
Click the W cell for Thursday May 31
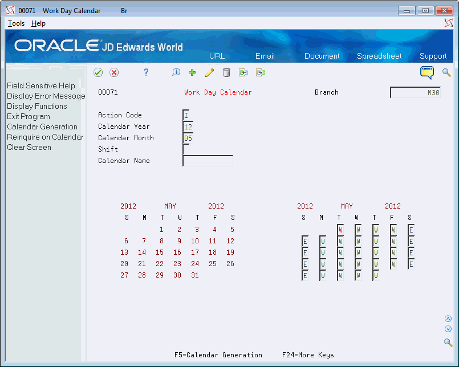tap(376, 275)
